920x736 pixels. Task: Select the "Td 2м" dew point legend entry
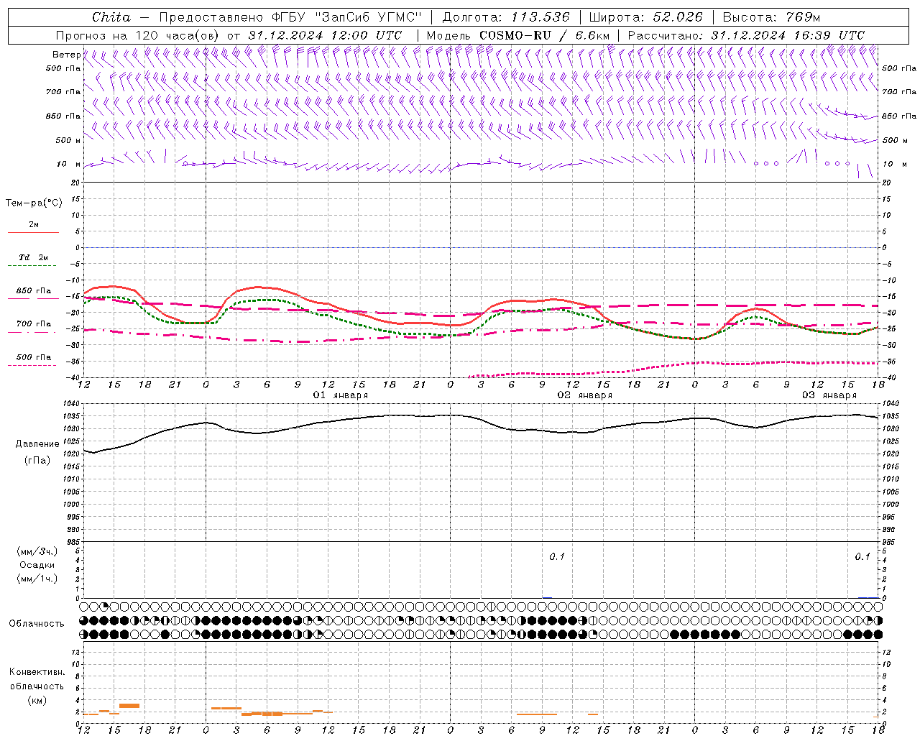pyautogui.click(x=34, y=257)
